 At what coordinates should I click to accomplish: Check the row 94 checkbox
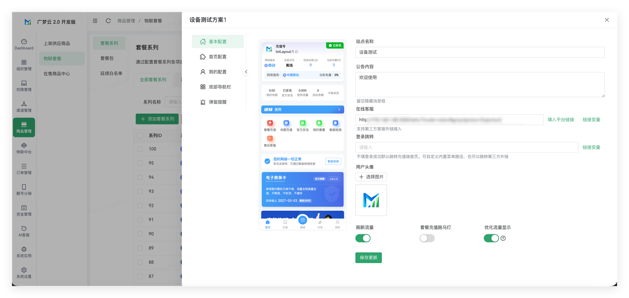pyautogui.click(x=140, y=177)
